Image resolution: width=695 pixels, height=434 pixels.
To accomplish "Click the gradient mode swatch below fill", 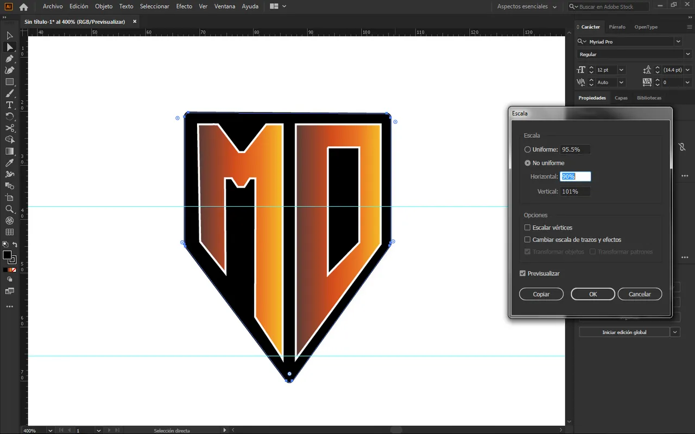I will 10,270.
